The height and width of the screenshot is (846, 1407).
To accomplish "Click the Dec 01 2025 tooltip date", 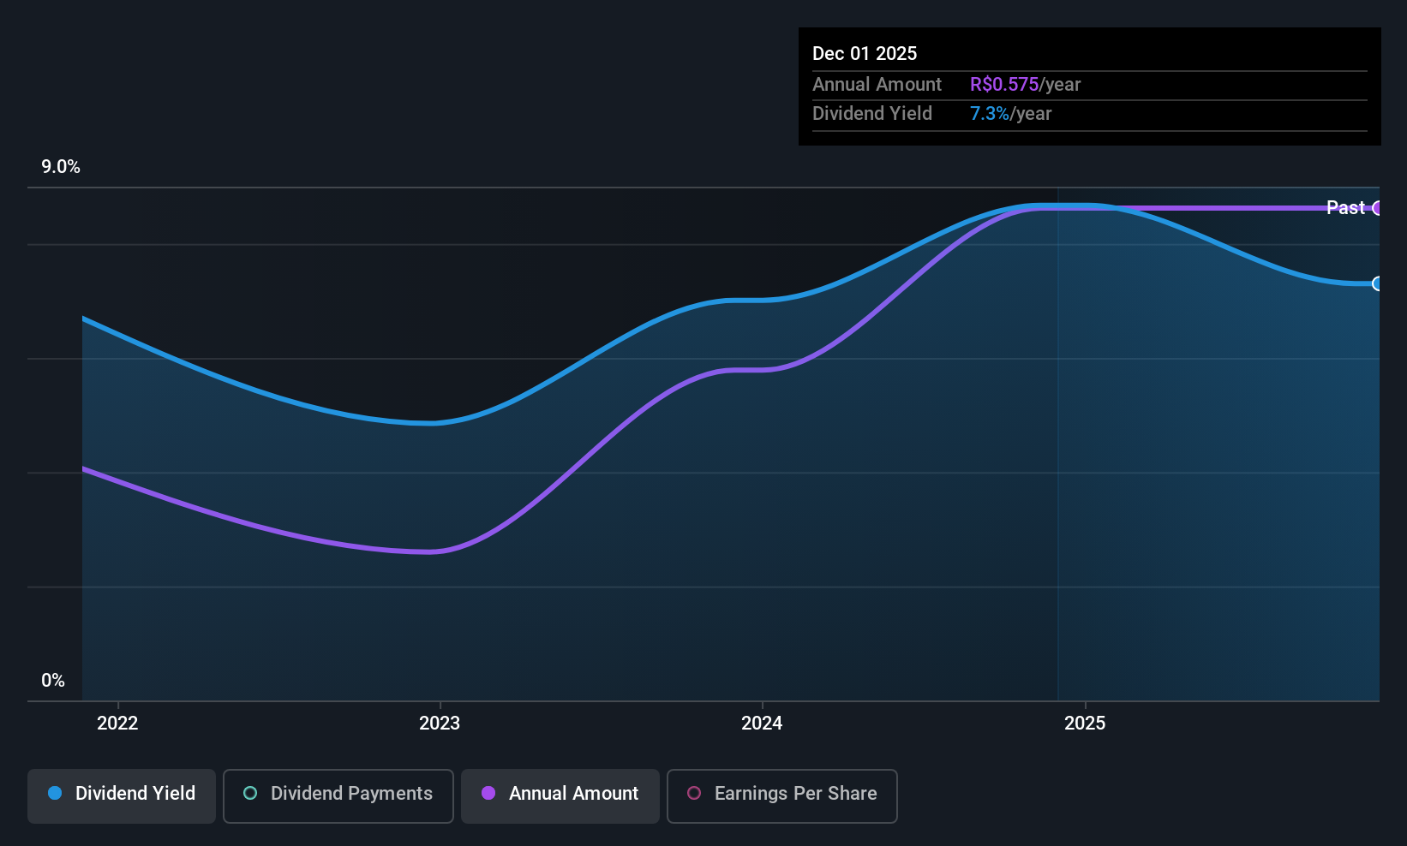I will click(x=865, y=54).
